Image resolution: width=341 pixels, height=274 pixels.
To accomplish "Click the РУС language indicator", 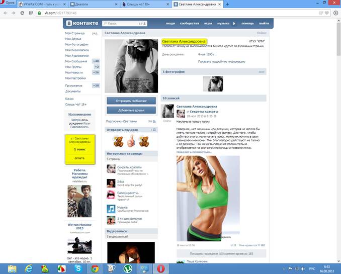I will click(x=312, y=269).
